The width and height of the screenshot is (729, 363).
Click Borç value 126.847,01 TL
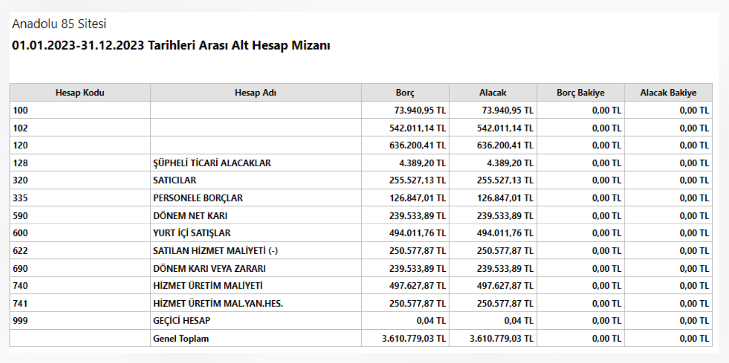(x=417, y=198)
